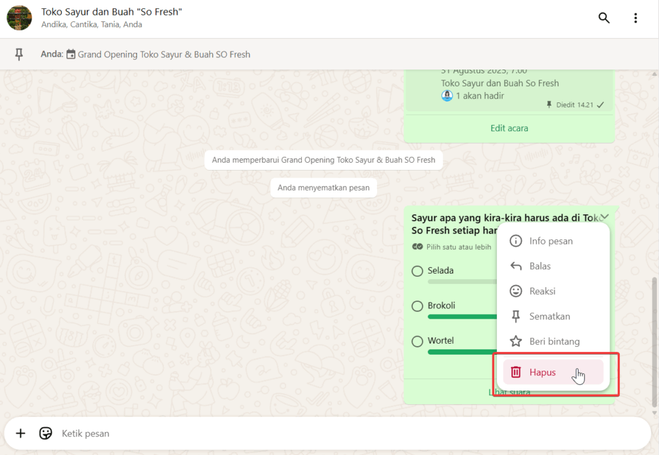Open chat search with magnifier icon

[x=604, y=18]
